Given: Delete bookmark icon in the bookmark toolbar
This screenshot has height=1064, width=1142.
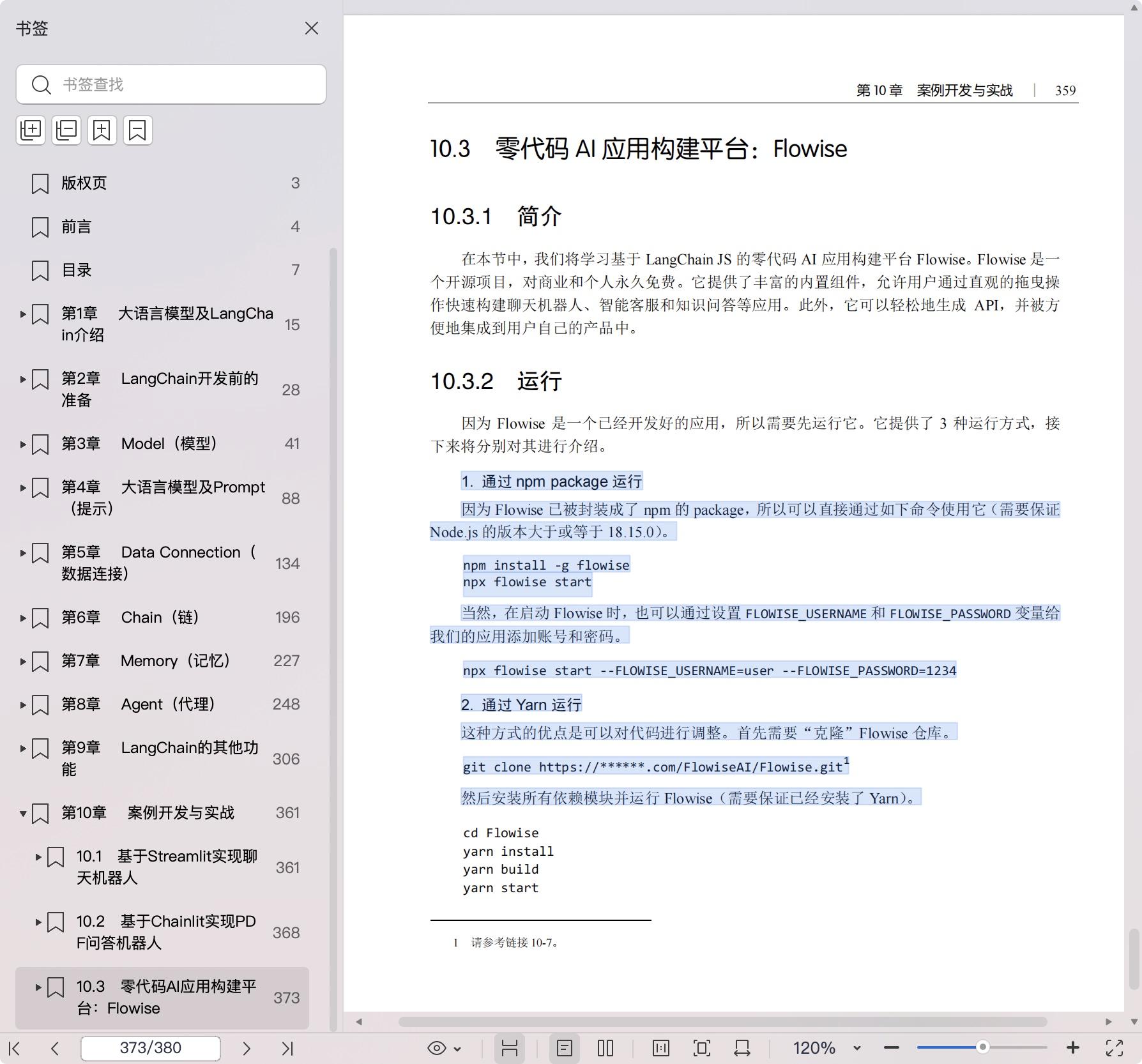Looking at the screenshot, I should click(138, 130).
